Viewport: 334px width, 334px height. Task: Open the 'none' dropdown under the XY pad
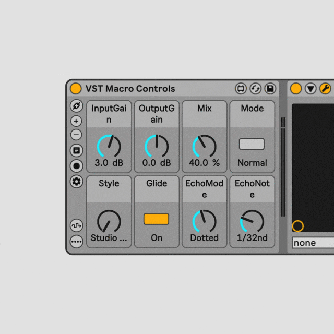tap(313, 243)
